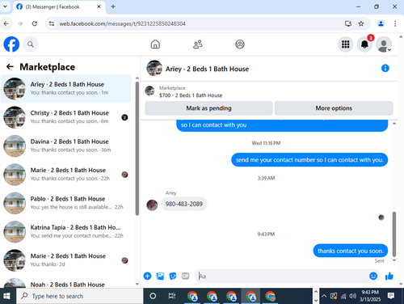Click Ariey's avatar beside the phone number message
Screen dimensions: 404x304
click(x=152, y=205)
